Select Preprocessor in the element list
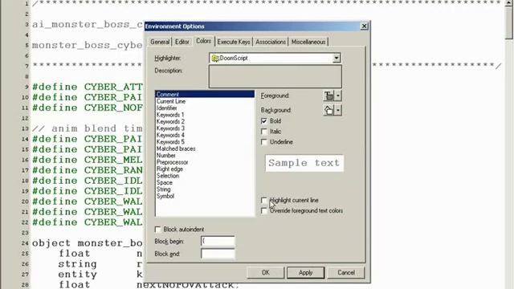The width and height of the screenshot is (514, 289). click(x=205, y=162)
